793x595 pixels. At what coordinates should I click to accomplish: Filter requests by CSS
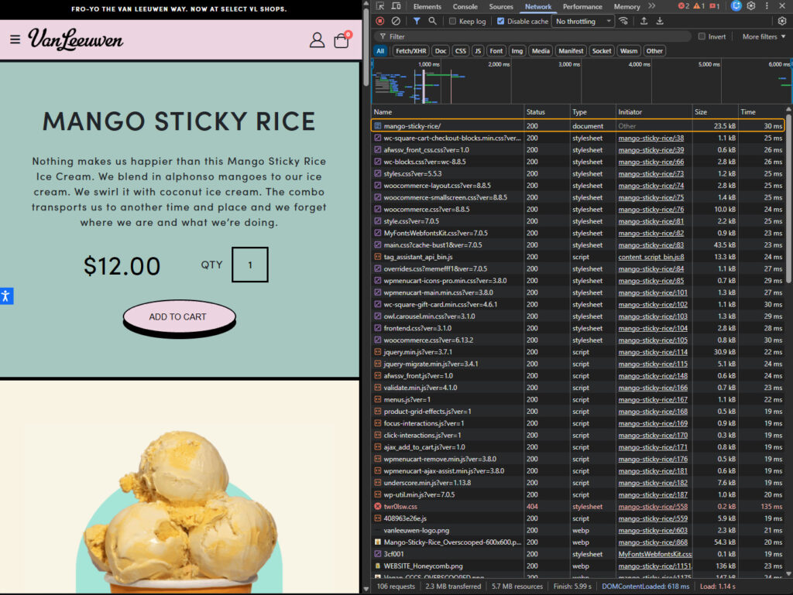pyautogui.click(x=460, y=51)
